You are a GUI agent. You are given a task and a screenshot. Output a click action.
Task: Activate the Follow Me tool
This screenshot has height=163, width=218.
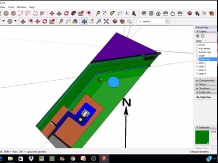tap(74, 14)
